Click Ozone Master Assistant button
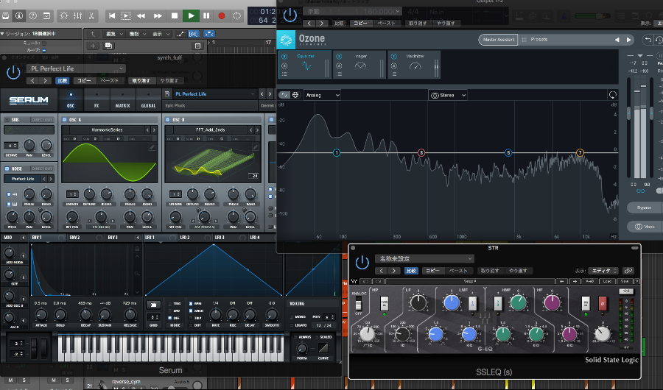 point(498,39)
